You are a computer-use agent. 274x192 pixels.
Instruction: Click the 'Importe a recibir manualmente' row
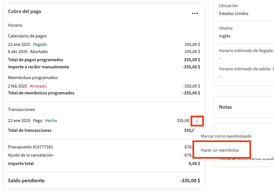(x=38, y=67)
